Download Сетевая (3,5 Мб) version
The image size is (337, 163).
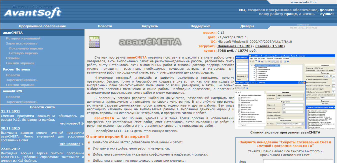click(x=270, y=46)
